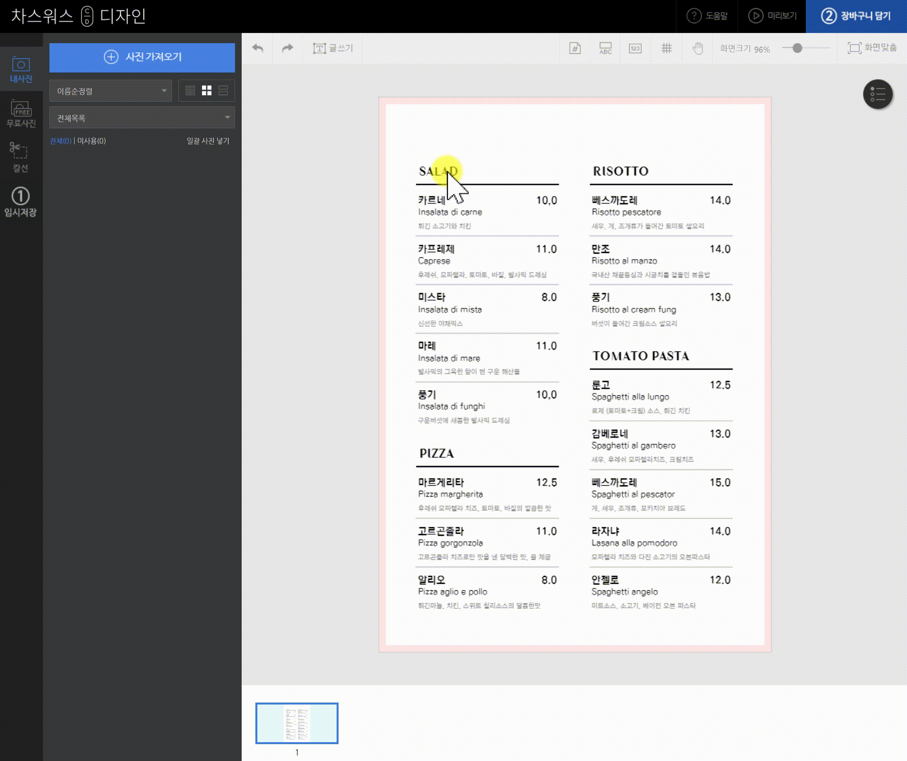Click Risotto al manzo text
This screenshot has width=907, height=761.
coord(624,261)
